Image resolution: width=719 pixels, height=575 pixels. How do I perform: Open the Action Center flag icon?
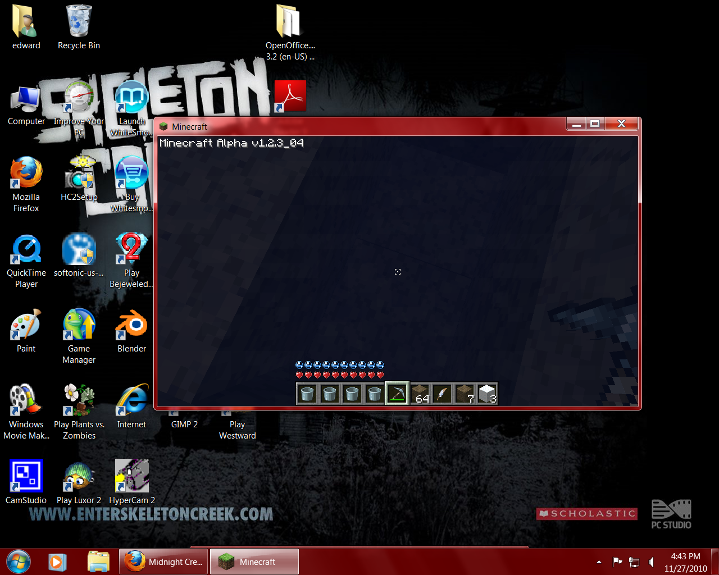click(617, 562)
